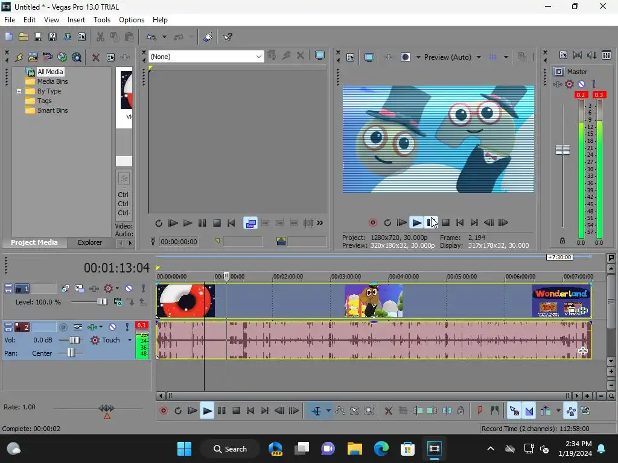Pause playback on the timeline transport bar
Image resolution: width=618 pixels, height=463 pixels.
pyautogui.click(x=221, y=411)
